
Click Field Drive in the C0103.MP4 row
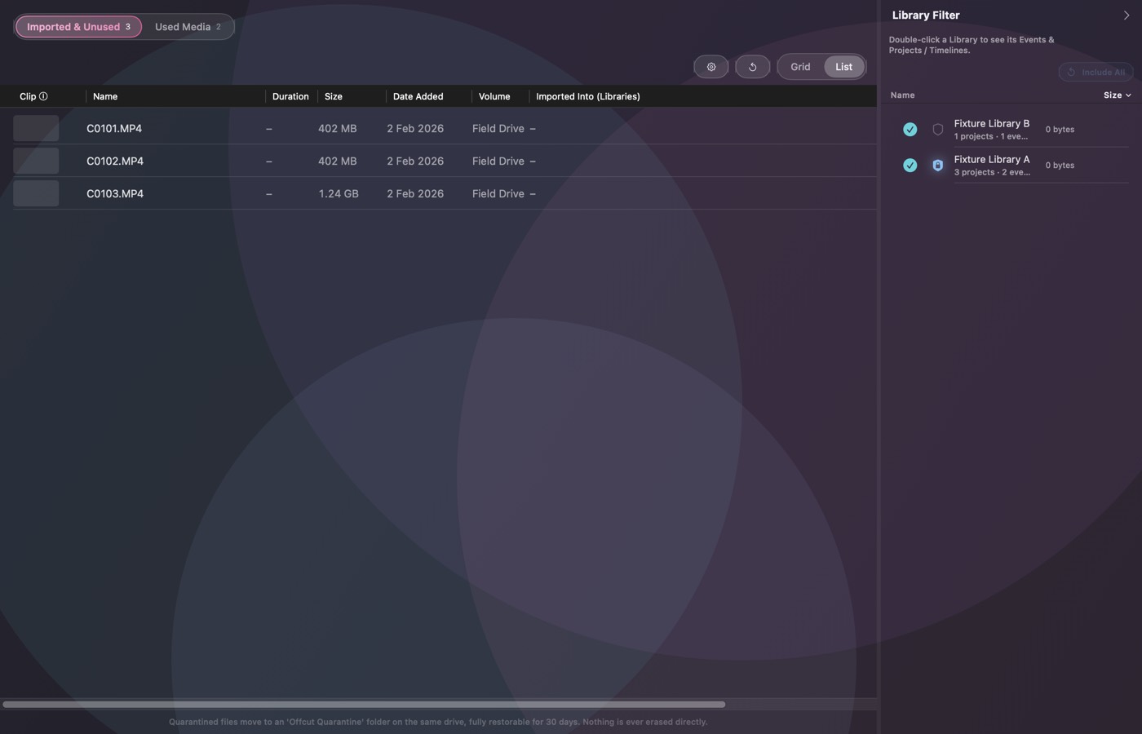pyautogui.click(x=498, y=194)
